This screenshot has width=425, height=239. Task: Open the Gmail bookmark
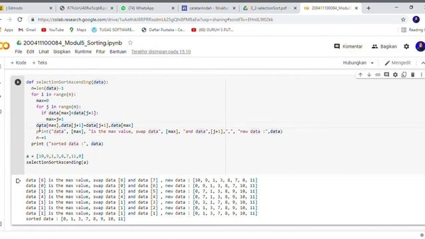pyautogui.click(x=27, y=30)
